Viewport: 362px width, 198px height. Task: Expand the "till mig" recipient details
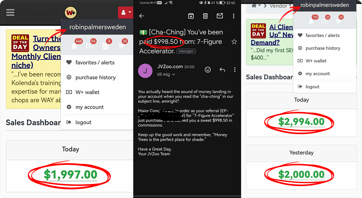(166, 74)
